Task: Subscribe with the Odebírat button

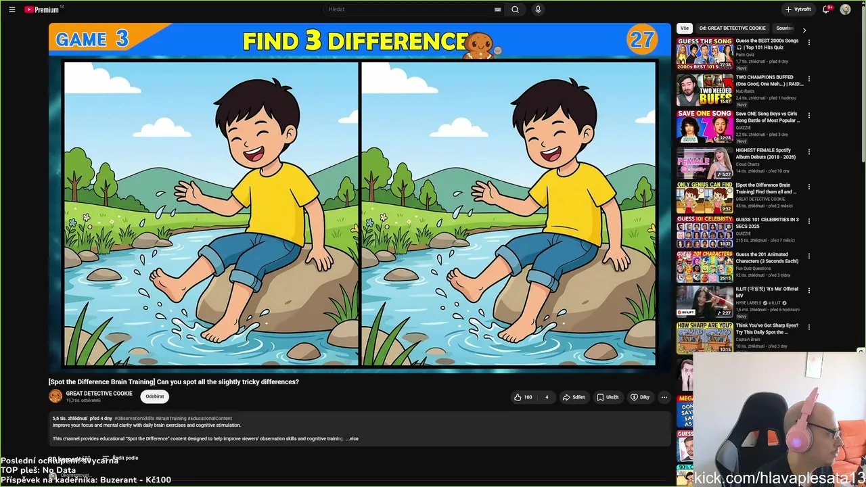Action: pyautogui.click(x=155, y=396)
